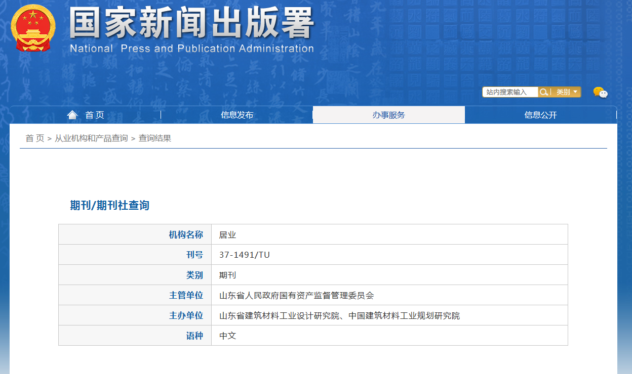Click the 主管单位 table row
This screenshot has height=374, width=632.
point(313,295)
